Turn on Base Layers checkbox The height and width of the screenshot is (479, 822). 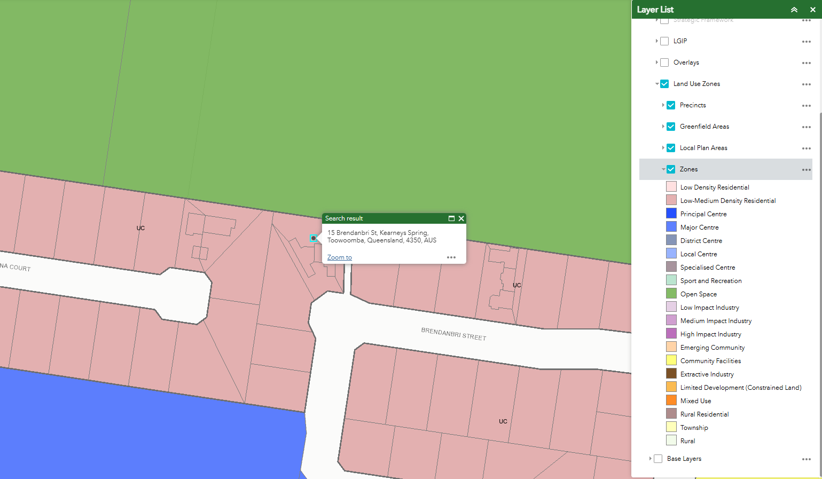pyautogui.click(x=658, y=459)
